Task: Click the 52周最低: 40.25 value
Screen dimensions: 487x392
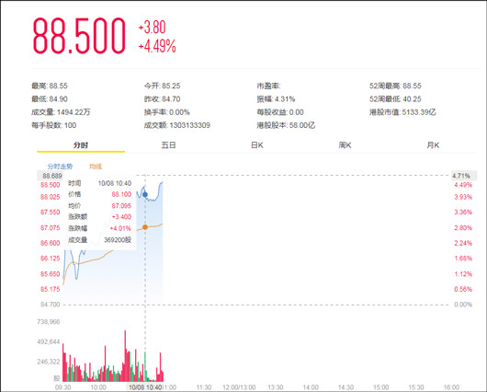Action: coord(395,99)
